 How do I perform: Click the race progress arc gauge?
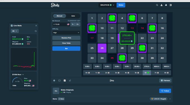[17, 80]
